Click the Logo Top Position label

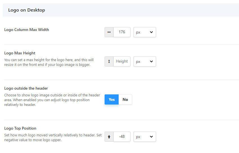pos(20,128)
